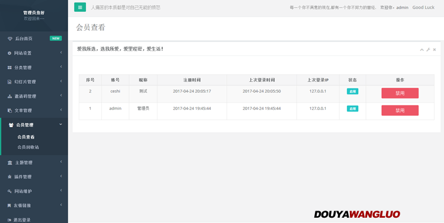This screenshot has height=223, width=444.
Task: Click the 状态 column header
Action: click(x=353, y=80)
